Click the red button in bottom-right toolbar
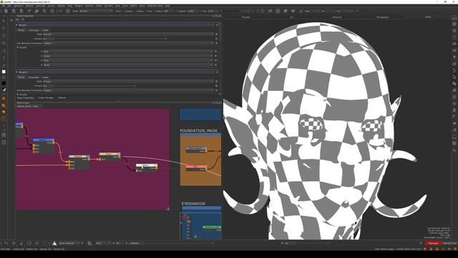The height and width of the screenshot is (258, 458). coord(433,244)
